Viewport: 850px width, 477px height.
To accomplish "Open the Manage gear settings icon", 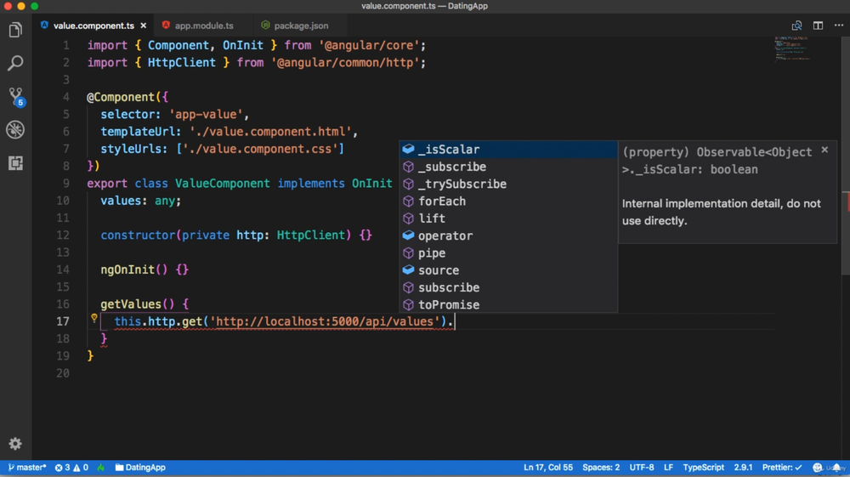I will (x=15, y=444).
